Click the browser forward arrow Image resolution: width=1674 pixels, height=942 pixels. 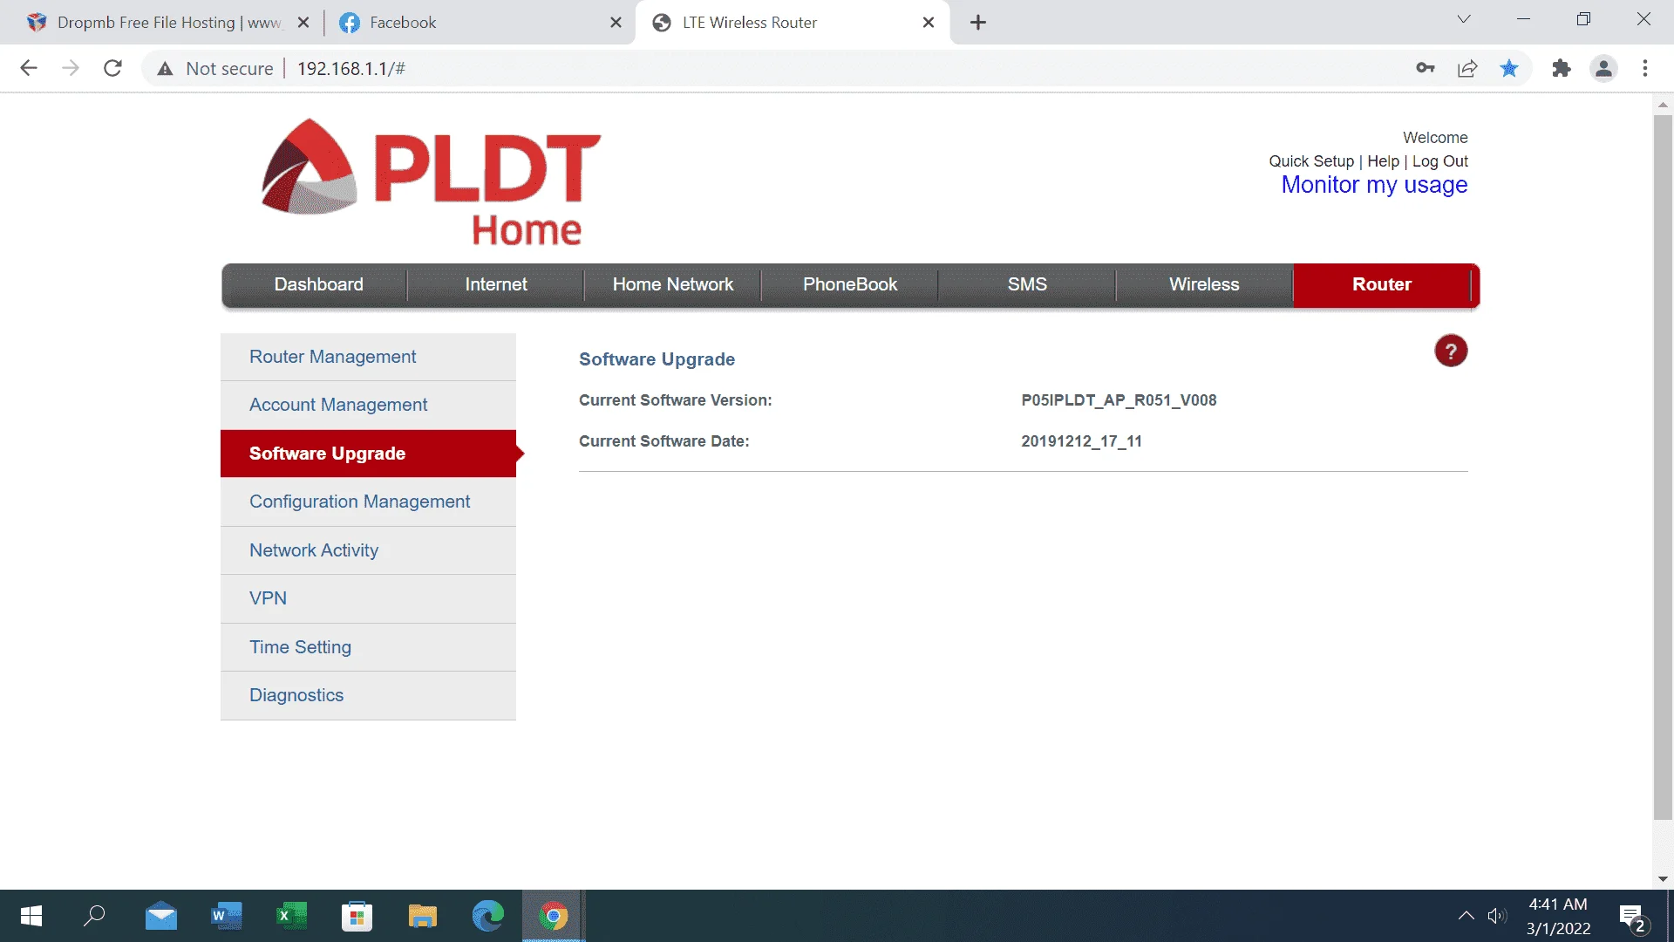point(71,68)
